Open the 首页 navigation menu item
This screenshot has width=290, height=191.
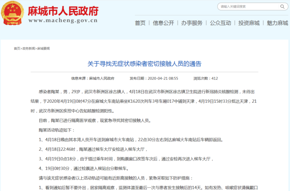pos(140,23)
